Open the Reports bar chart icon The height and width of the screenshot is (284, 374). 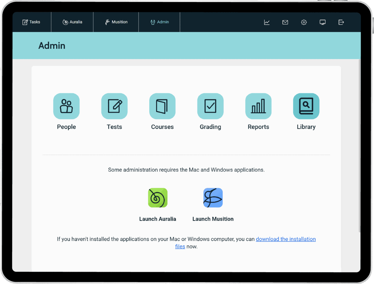pyautogui.click(x=258, y=106)
